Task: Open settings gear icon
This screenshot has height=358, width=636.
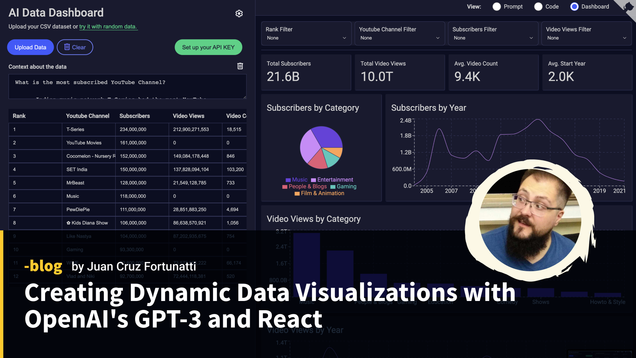Action: 239,14
